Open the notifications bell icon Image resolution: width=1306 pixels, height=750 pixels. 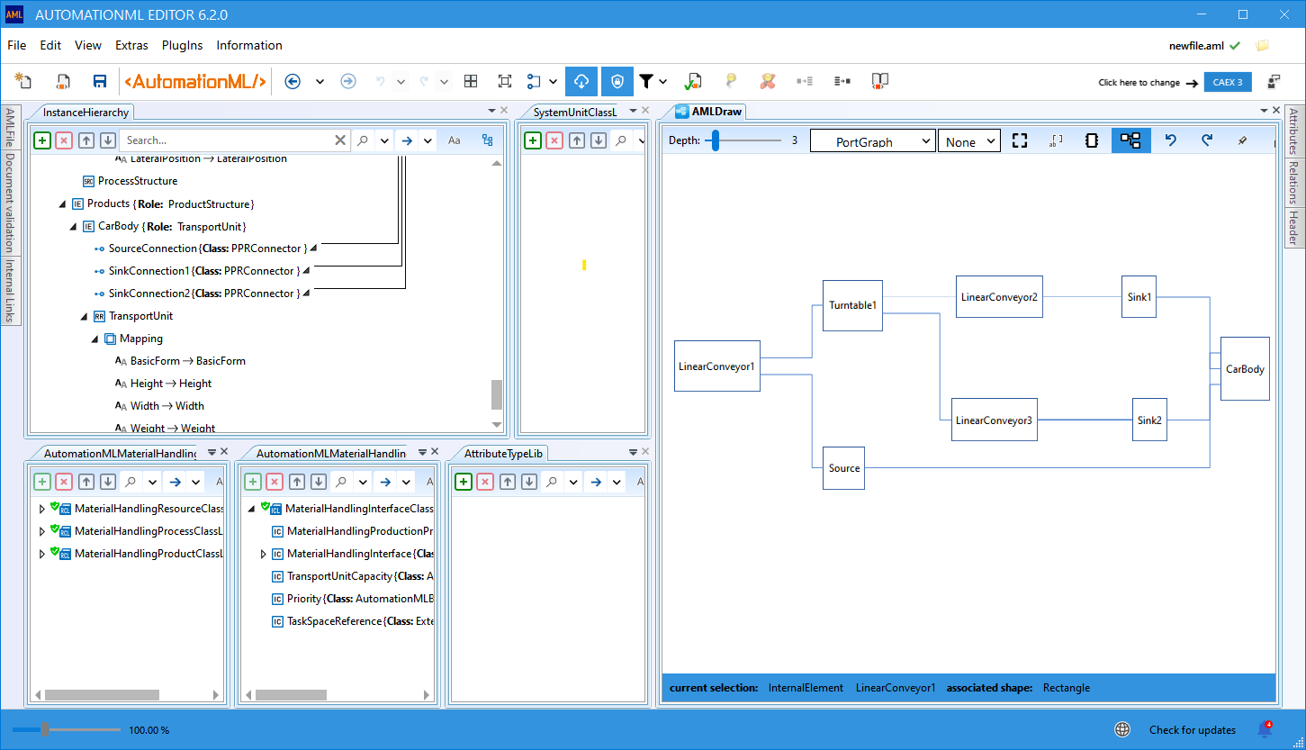pos(1265,729)
